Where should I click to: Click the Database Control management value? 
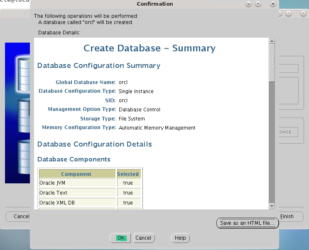(140, 110)
